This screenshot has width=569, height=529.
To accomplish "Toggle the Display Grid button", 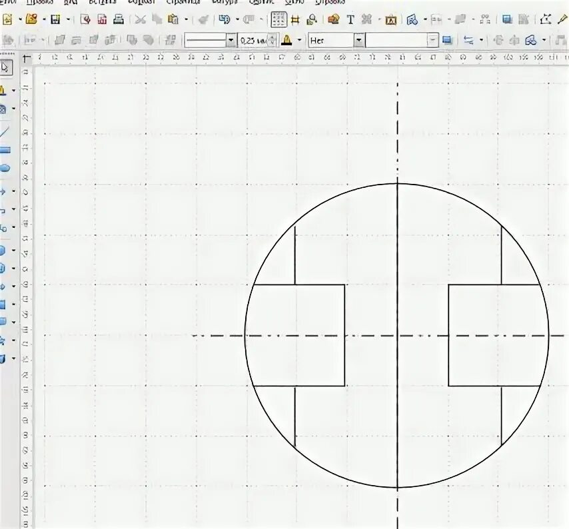I will pyautogui.click(x=279, y=19).
